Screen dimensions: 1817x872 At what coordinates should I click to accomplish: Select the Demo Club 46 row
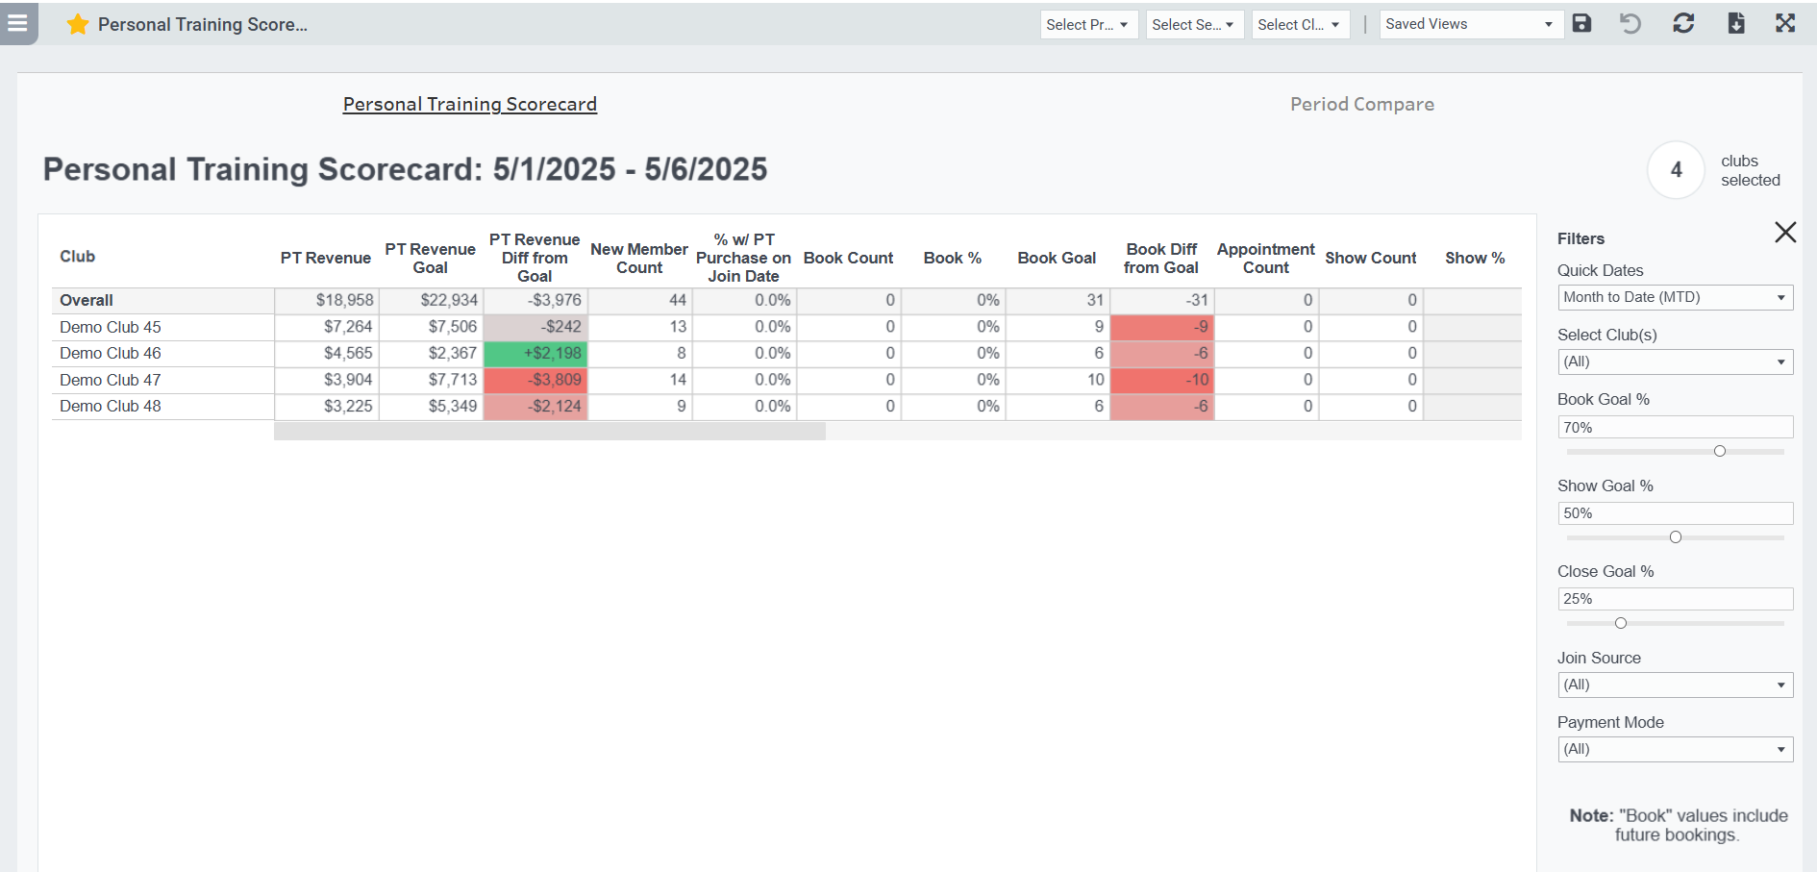click(x=110, y=353)
